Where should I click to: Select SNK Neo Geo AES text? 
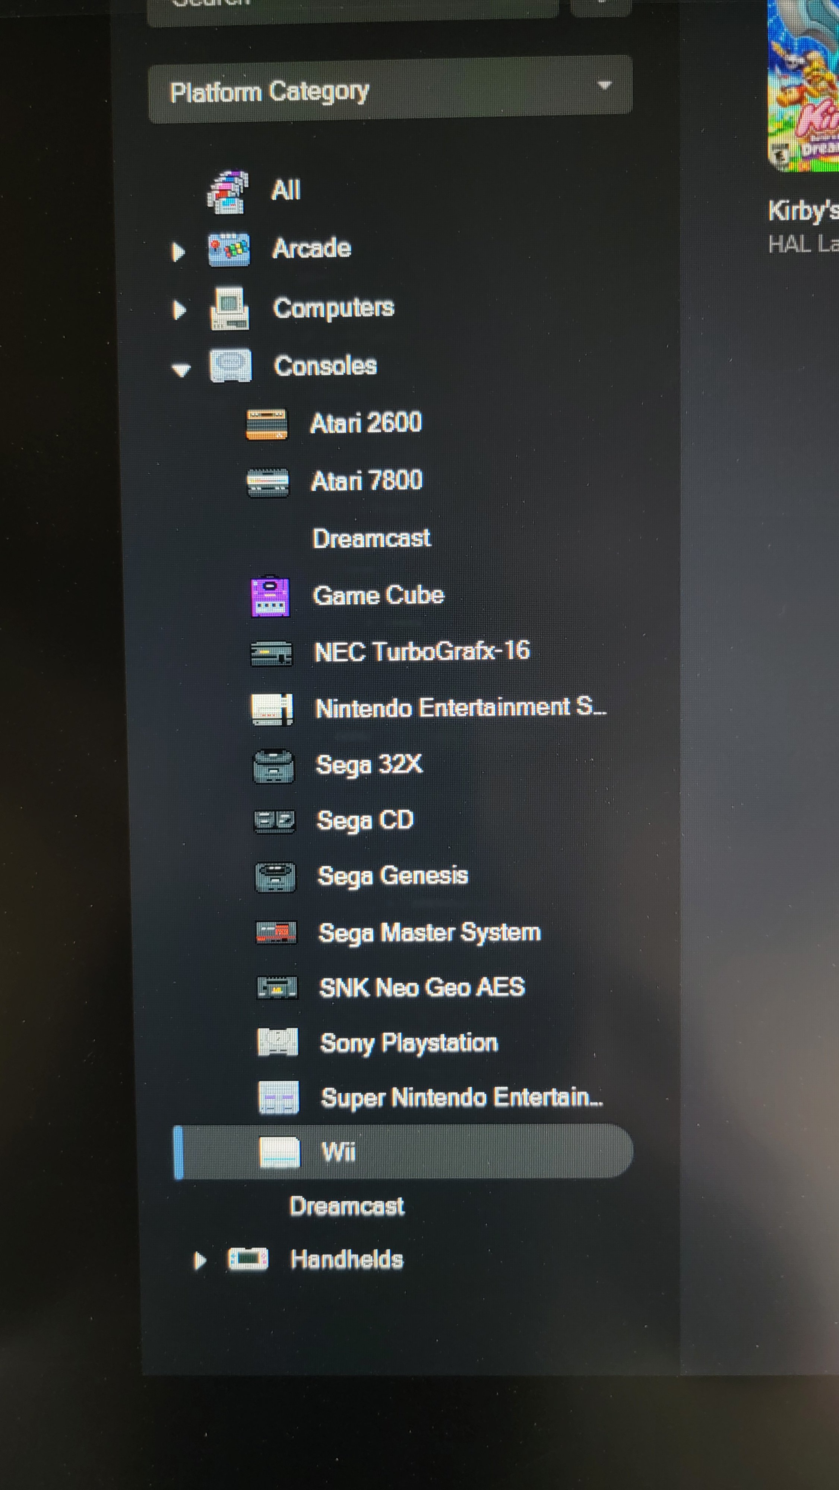(422, 987)
